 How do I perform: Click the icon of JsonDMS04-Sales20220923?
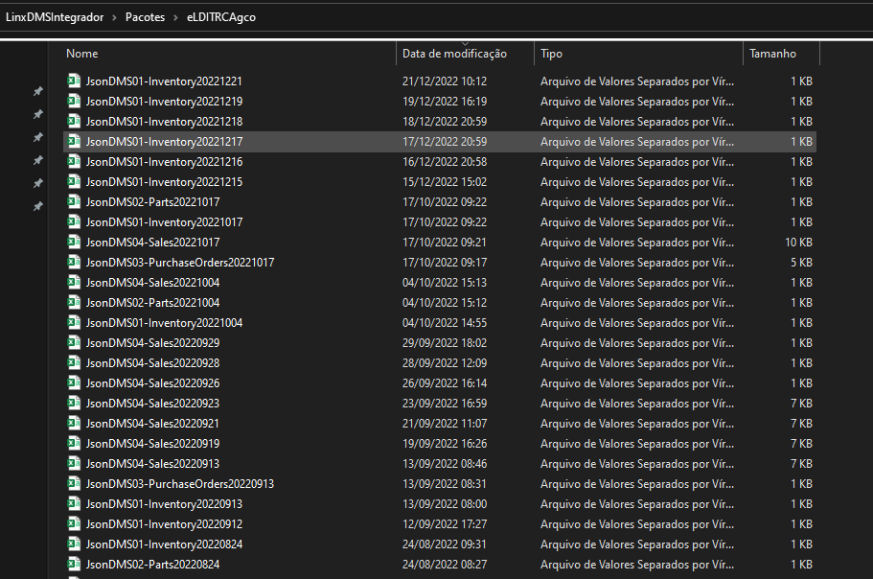click(74, 403)
